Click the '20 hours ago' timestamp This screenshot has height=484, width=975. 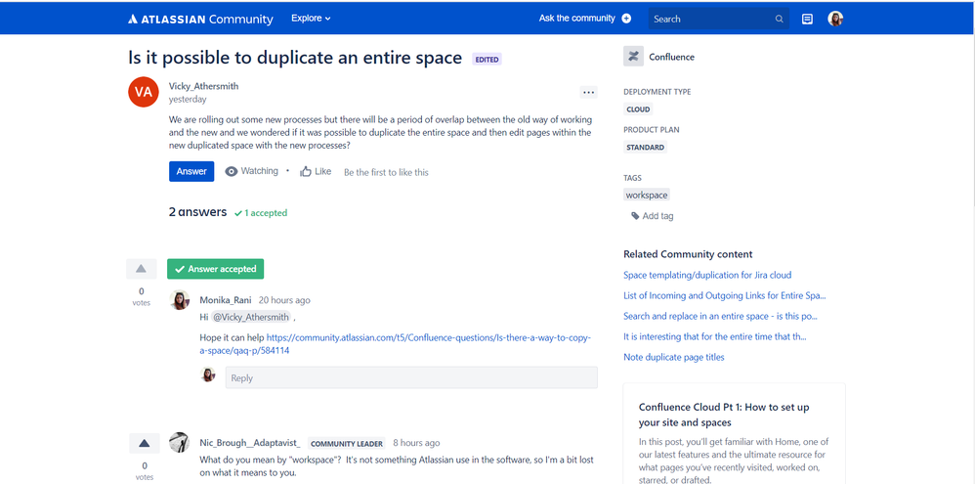click(x=284, y=300)
